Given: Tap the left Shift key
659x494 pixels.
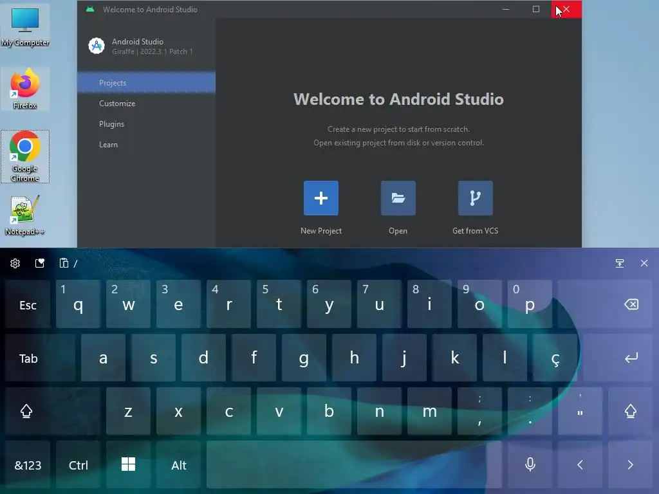Looking at the screenshot, I should 53,411.
